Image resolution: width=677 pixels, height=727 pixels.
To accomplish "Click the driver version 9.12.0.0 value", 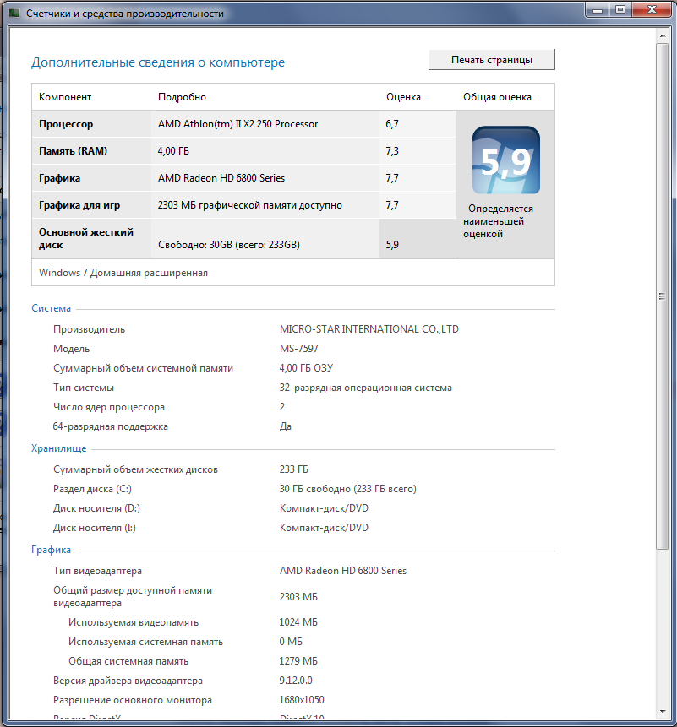I will 296,681.
